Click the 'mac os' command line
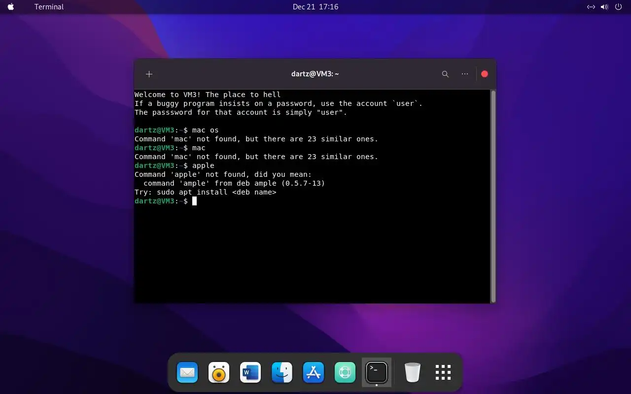The image size is (631, 394). (x=176, y=130)
